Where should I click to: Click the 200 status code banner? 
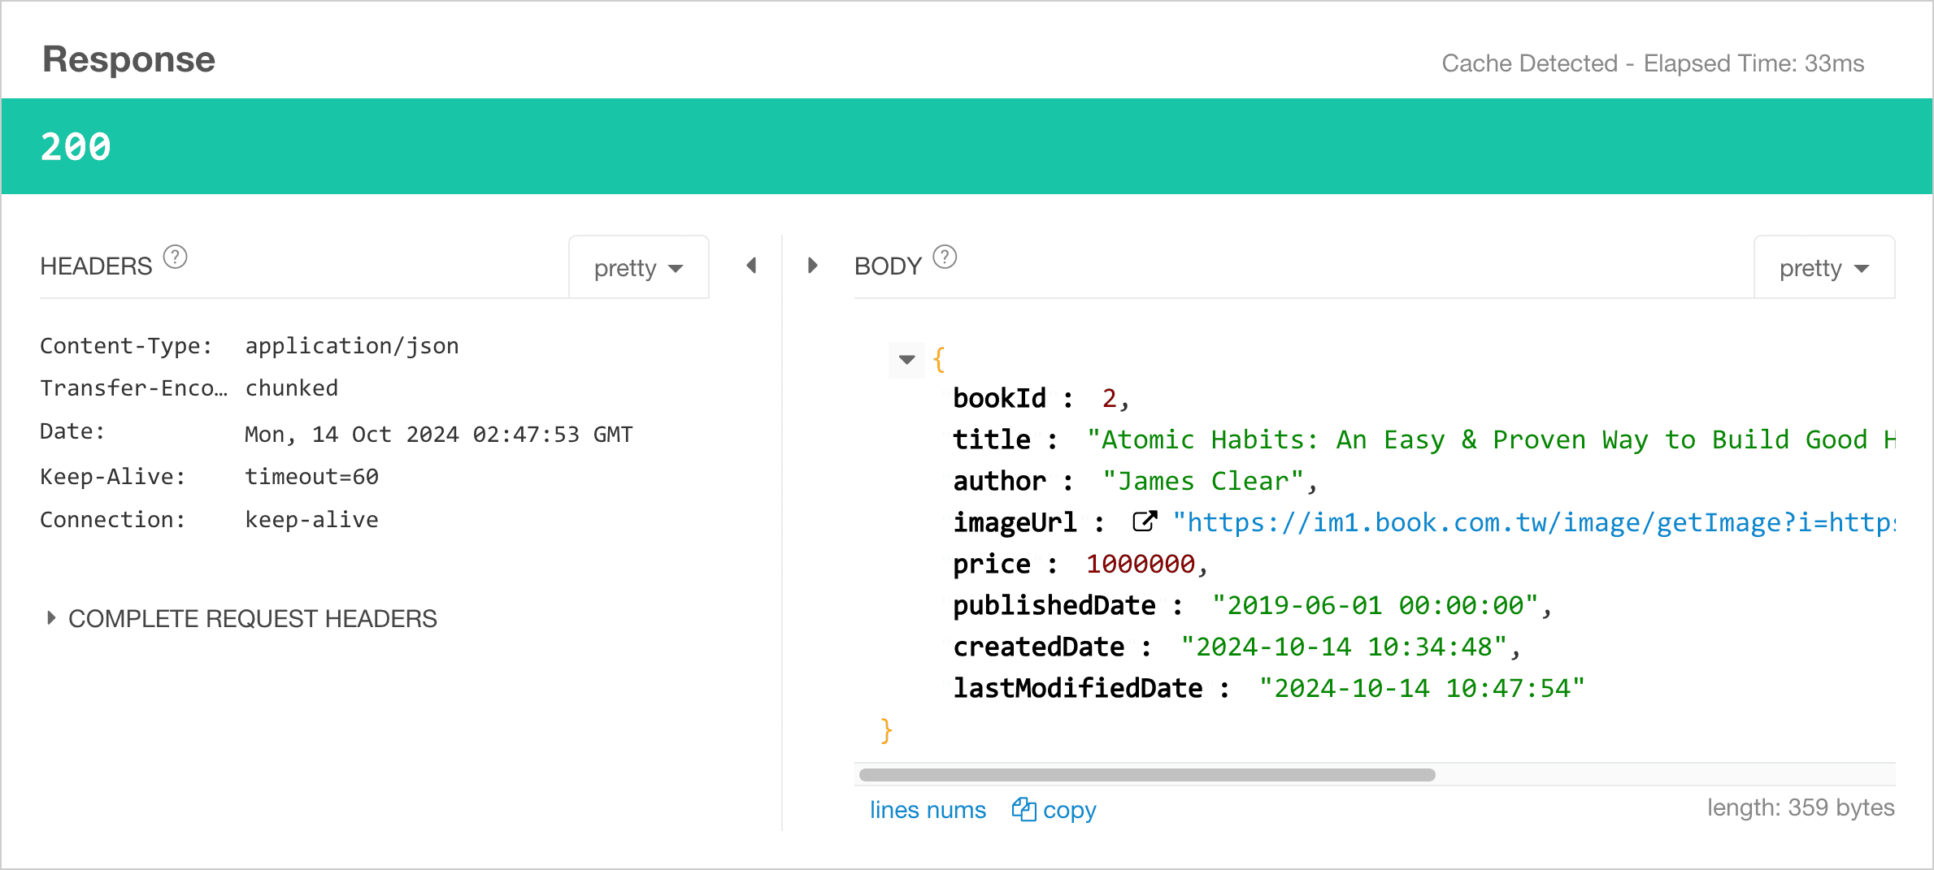pyautogui.click(x=967, y=146)
